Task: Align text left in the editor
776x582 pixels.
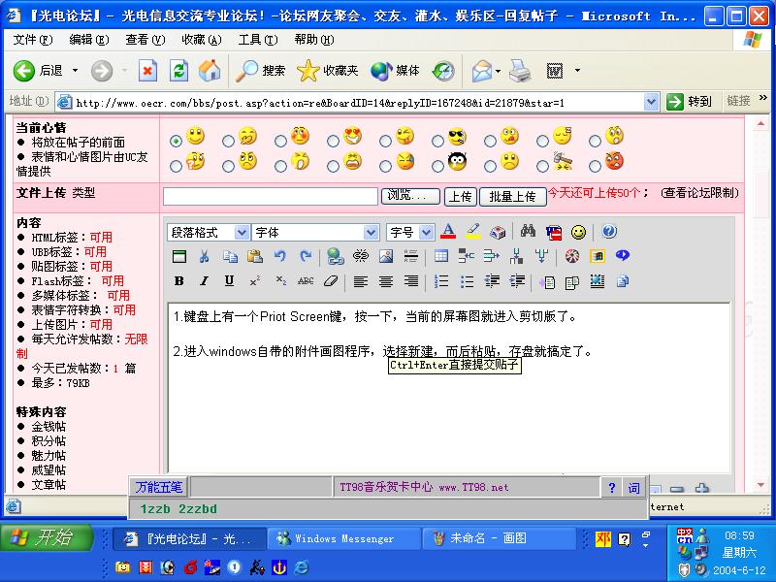Action: pyautogui.click(x=360, y=281)
